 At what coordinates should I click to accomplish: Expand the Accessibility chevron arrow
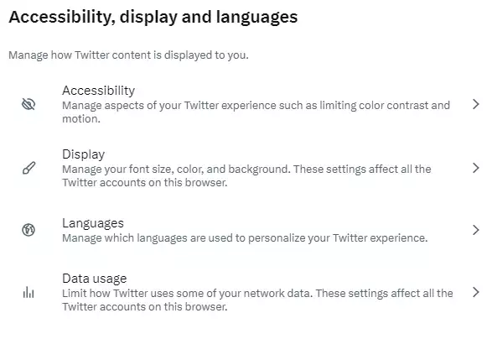(475, 104)
